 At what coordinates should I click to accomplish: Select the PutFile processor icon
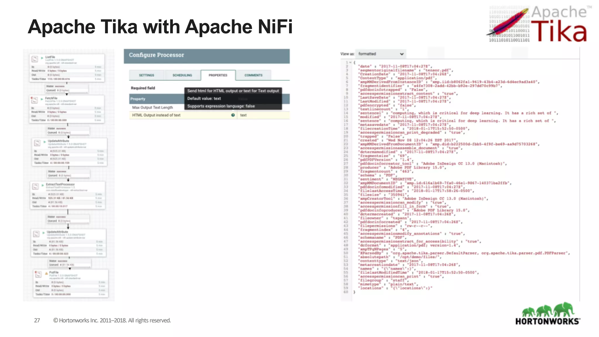point(38,274)
